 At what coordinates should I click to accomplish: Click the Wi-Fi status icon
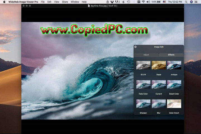143,2
